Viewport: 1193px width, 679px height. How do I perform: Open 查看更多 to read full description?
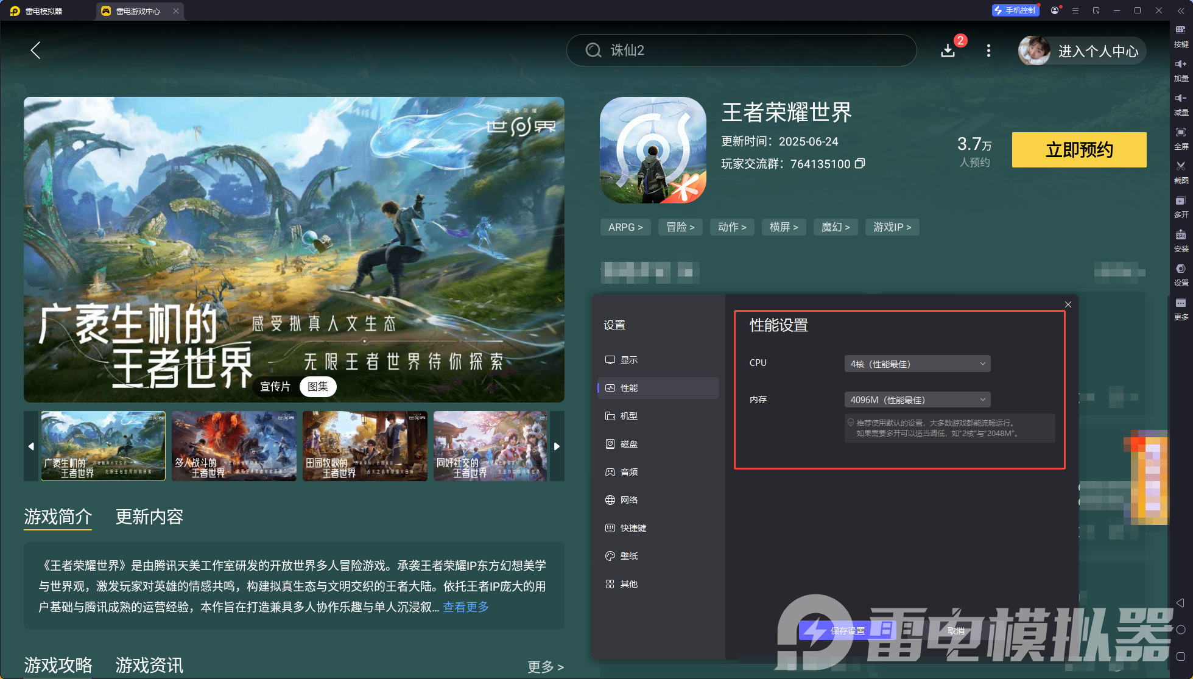(465, 607)
